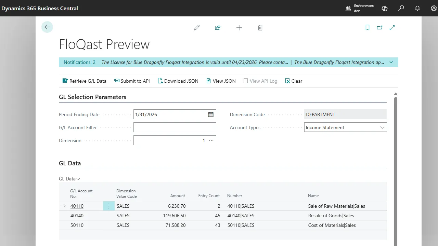Select account cell 40140
Viewport: 438px width, 246px height.
[x=77, y=216]
